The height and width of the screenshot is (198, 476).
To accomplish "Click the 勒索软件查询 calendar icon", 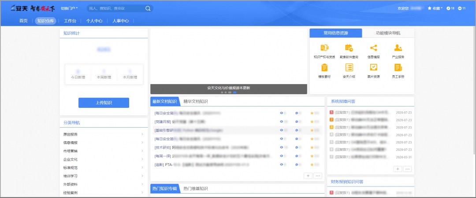I will click(349, 48).
